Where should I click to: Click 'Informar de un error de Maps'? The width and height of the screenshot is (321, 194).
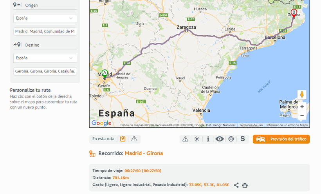click(287, 125)
